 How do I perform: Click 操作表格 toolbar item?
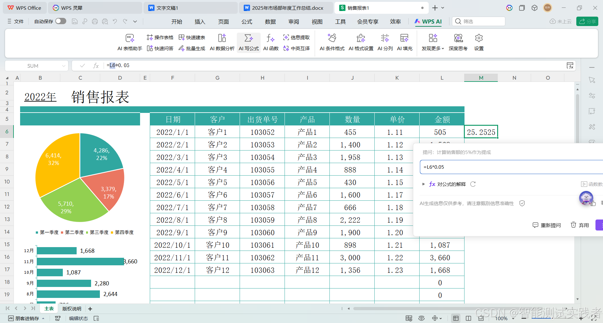pos(160,38)
